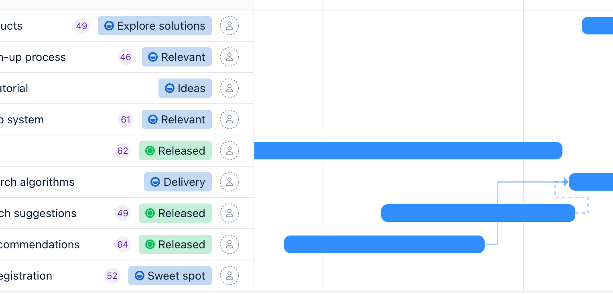The height and width of the screenshot is (294, 613).
Task: Open the Delivery status dropdown
Action: [x=178, y=182]
